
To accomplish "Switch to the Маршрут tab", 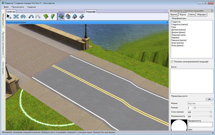I will [x=202, y=15].
